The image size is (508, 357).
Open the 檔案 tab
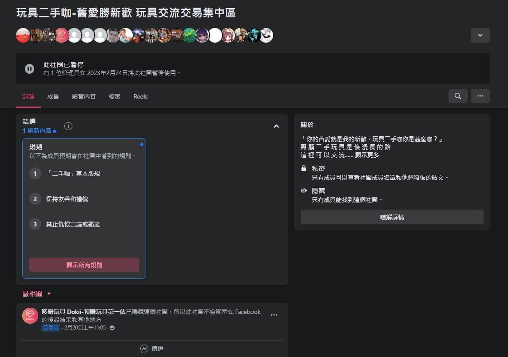(115, 96)
